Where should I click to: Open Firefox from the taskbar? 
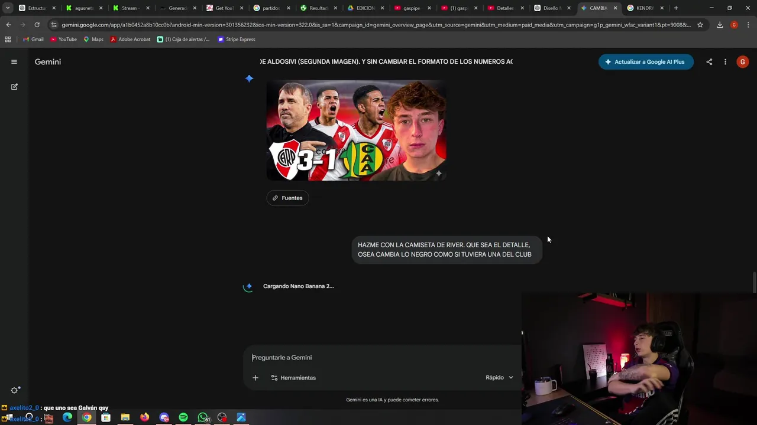(144, 417)
